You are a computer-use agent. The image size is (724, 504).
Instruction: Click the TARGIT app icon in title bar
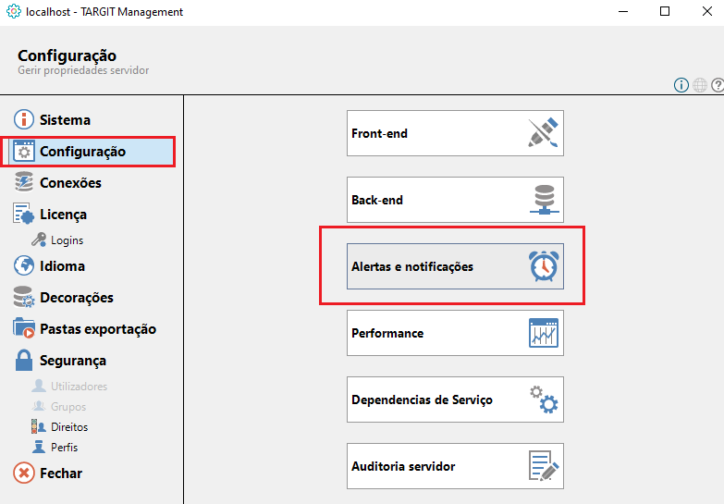tap(13, 11)
